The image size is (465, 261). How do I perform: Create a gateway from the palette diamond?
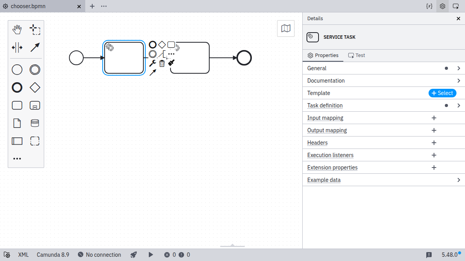click(x=35, y=88)
